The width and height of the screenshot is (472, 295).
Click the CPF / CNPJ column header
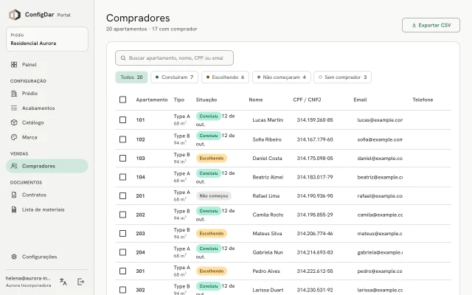coord(307,100)
